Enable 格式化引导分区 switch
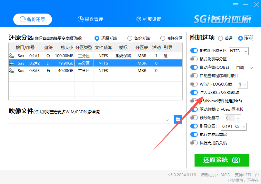This screenshot has width=261, height=184. (x=194, y=59)
